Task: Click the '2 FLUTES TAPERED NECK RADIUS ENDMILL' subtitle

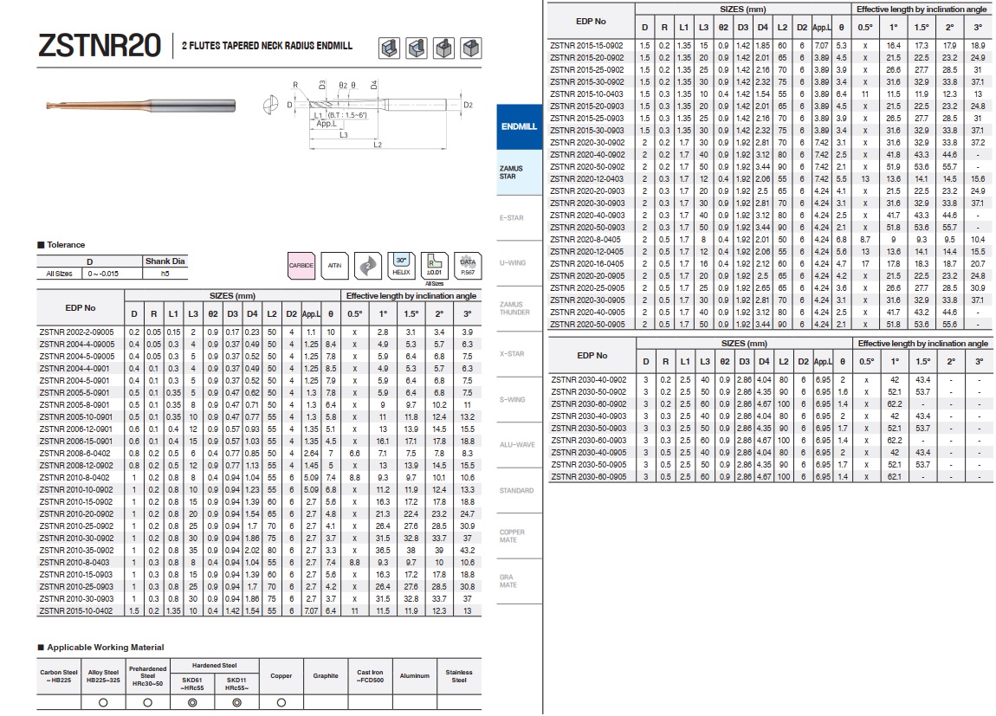Action: coord(267,46)
